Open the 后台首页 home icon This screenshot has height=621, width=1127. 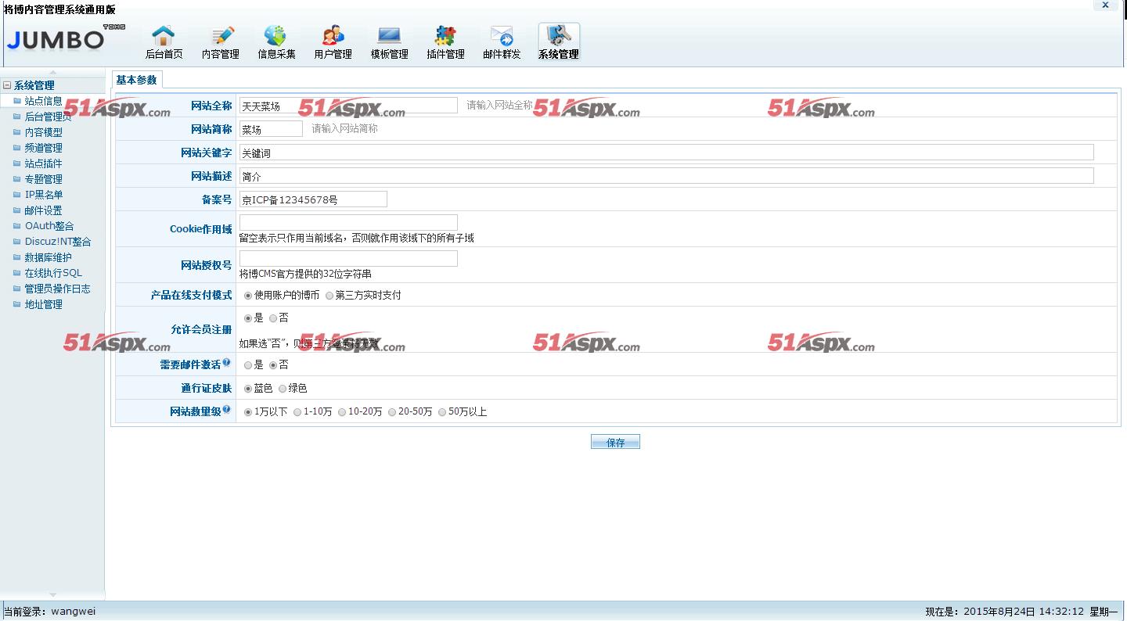point(164,36)
